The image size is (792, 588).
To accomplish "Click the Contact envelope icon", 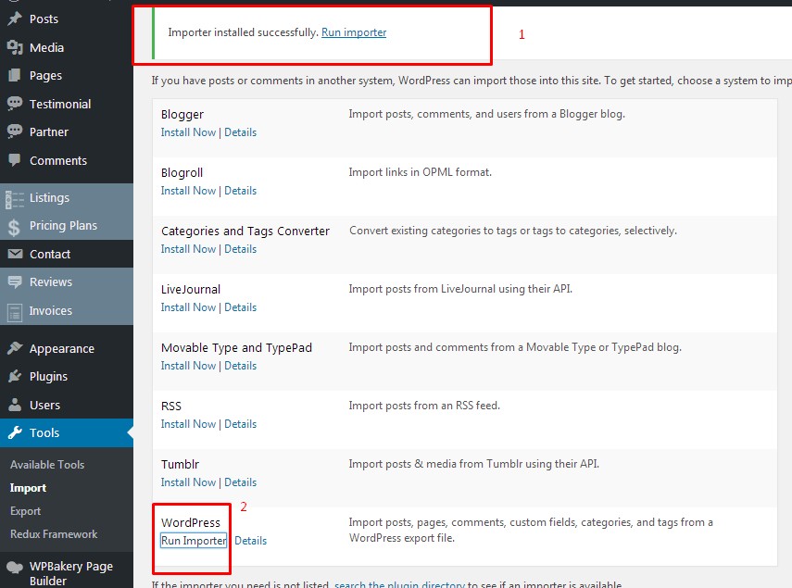I will click(15, 255).
